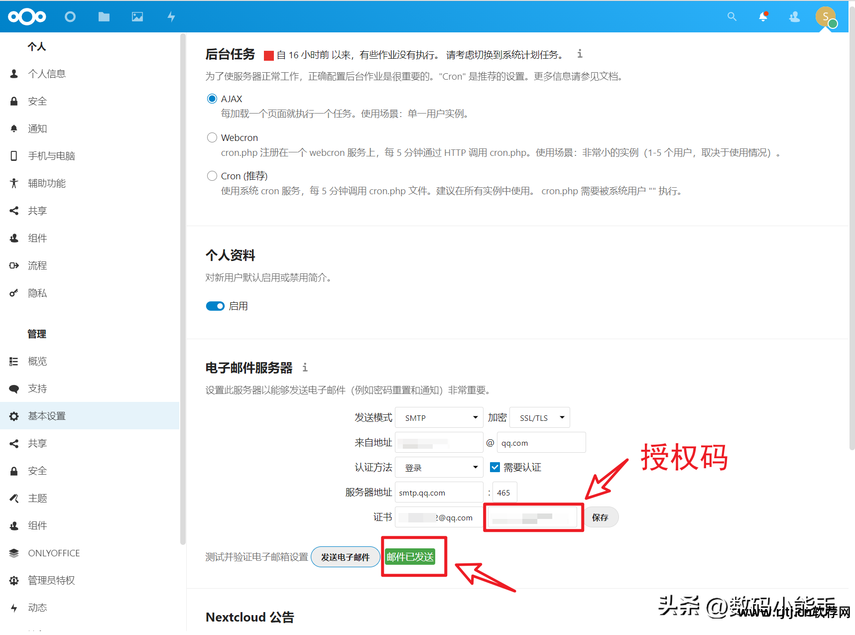Click the 个人资料 heading text
Screen dimensions: 855x635
[x=231, y=255]
